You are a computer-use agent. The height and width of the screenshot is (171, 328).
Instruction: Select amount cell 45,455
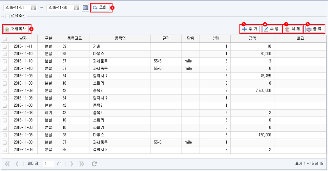252,76
